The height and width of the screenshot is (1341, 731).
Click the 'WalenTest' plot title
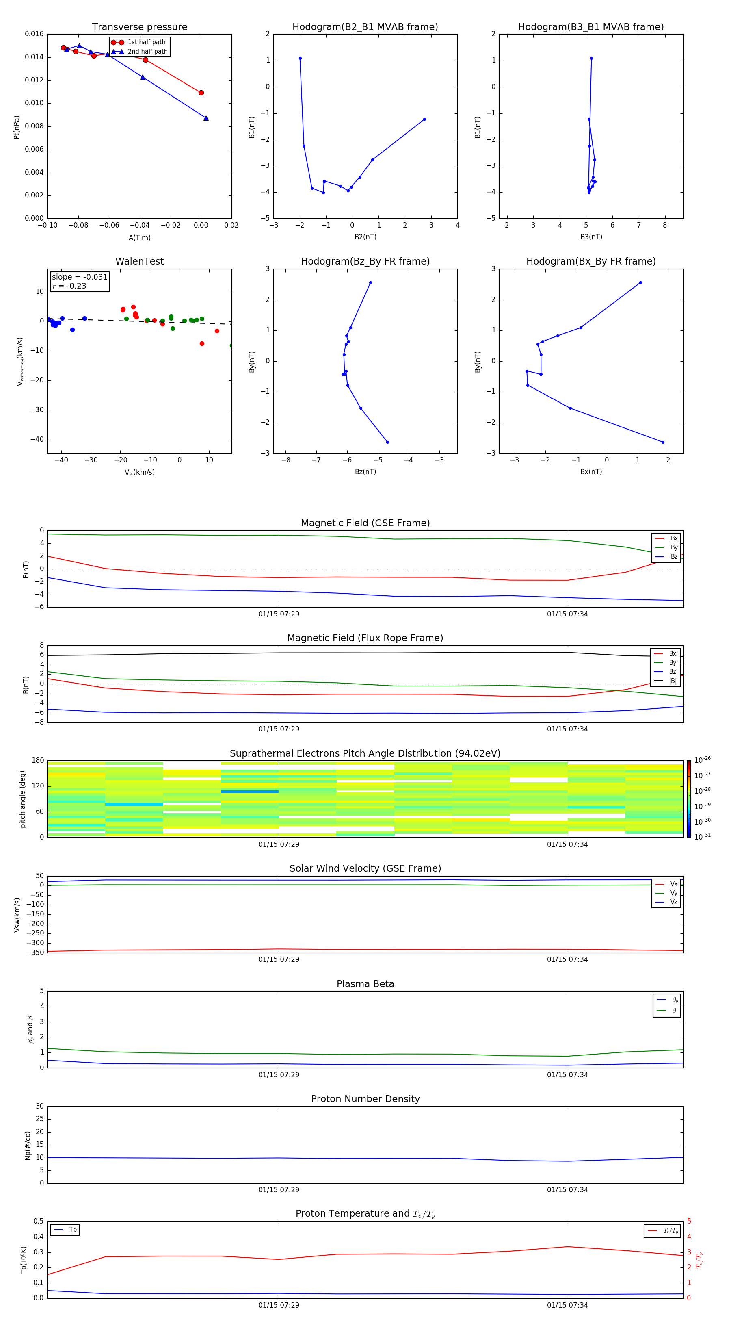139,261
